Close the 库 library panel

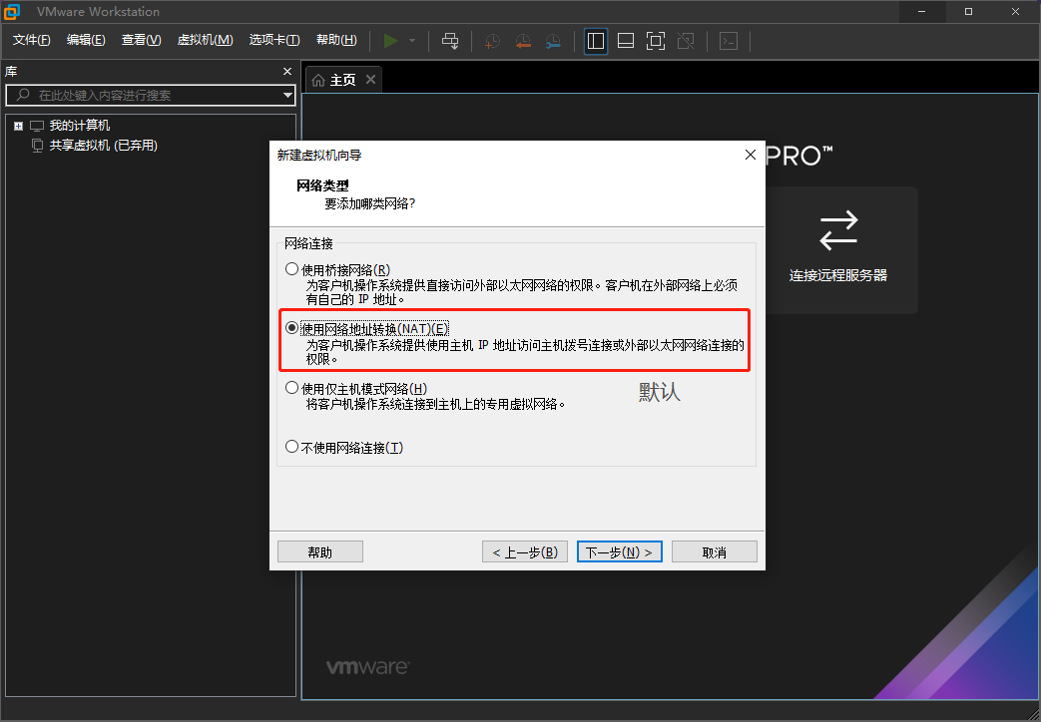287,71
